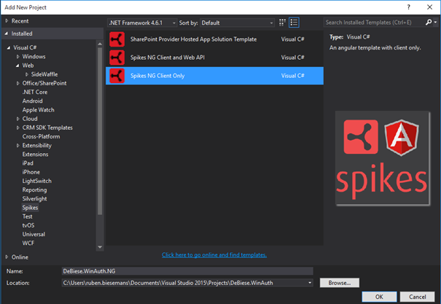The height and width of the screenshot is (304, 441).
Task: Select the Extensions category
Action: pyautogui.click(x=35, y=154)
